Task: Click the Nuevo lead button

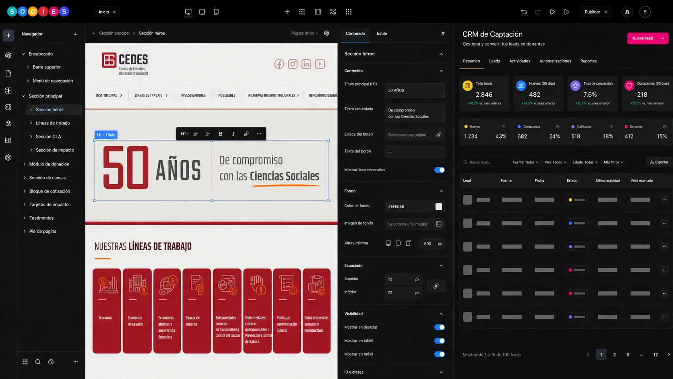Action: (643, 38)
